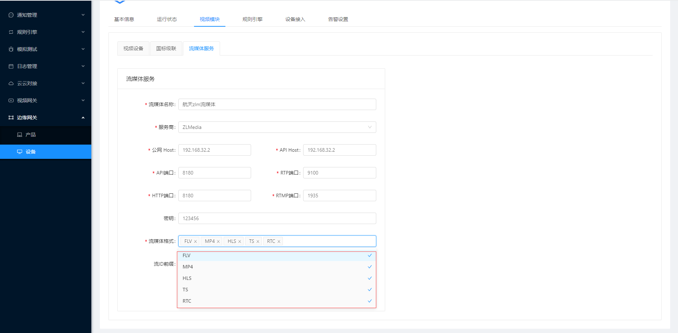Viewport: 678px width, 333px height.
Task: Open the 设备接入 tab
Action: (x=295, y=19)
